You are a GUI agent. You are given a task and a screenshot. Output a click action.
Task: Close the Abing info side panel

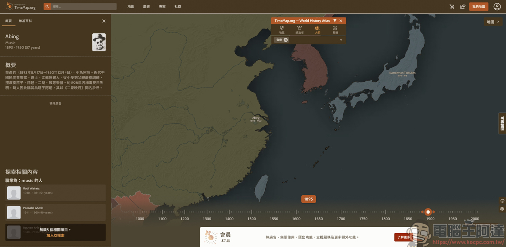click(x=104, y=21)
